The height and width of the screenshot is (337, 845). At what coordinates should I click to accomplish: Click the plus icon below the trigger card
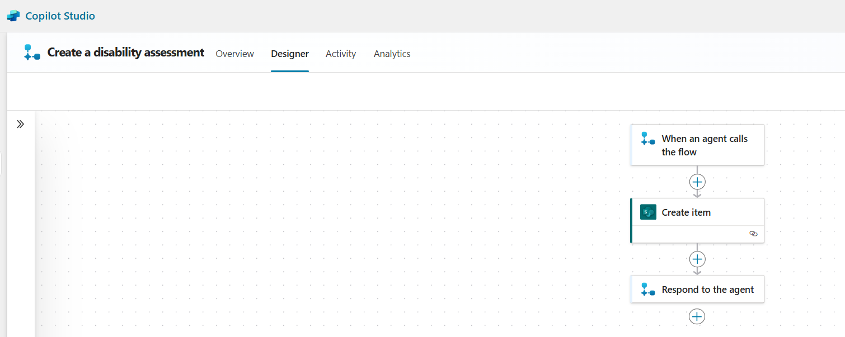(x=697, y=181)
